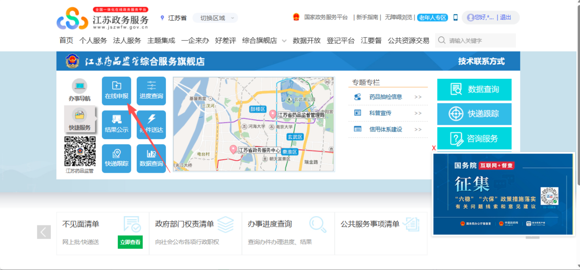Open the 结果公示 tile

[x=117, y=125]
